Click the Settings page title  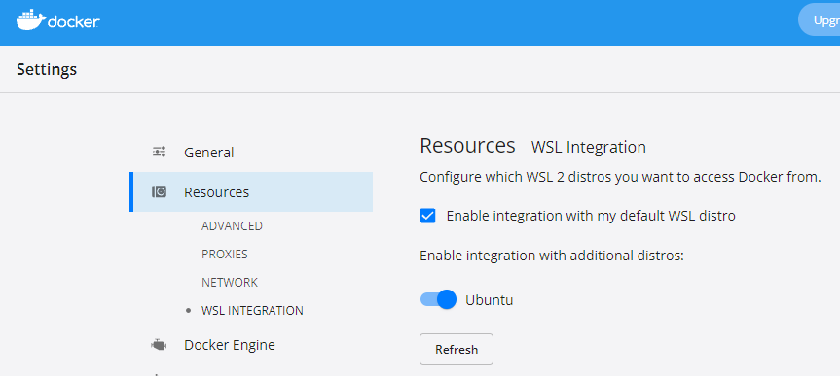pos(47,70)
